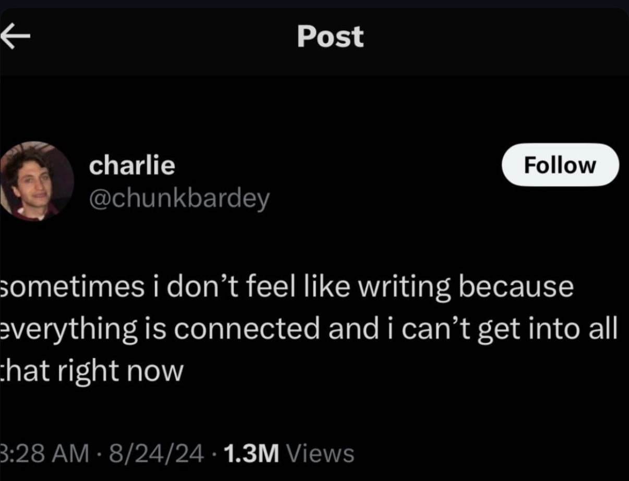Select the @chunkbardey handle
629x481 pixels.
(179, 198)
